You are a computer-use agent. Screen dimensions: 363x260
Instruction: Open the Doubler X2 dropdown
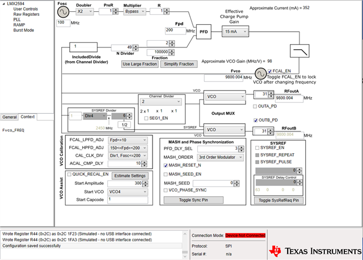click(85, 11)
